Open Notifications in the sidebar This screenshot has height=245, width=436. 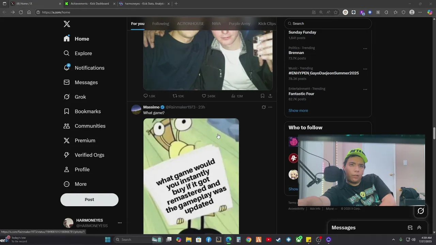point(84,68)
